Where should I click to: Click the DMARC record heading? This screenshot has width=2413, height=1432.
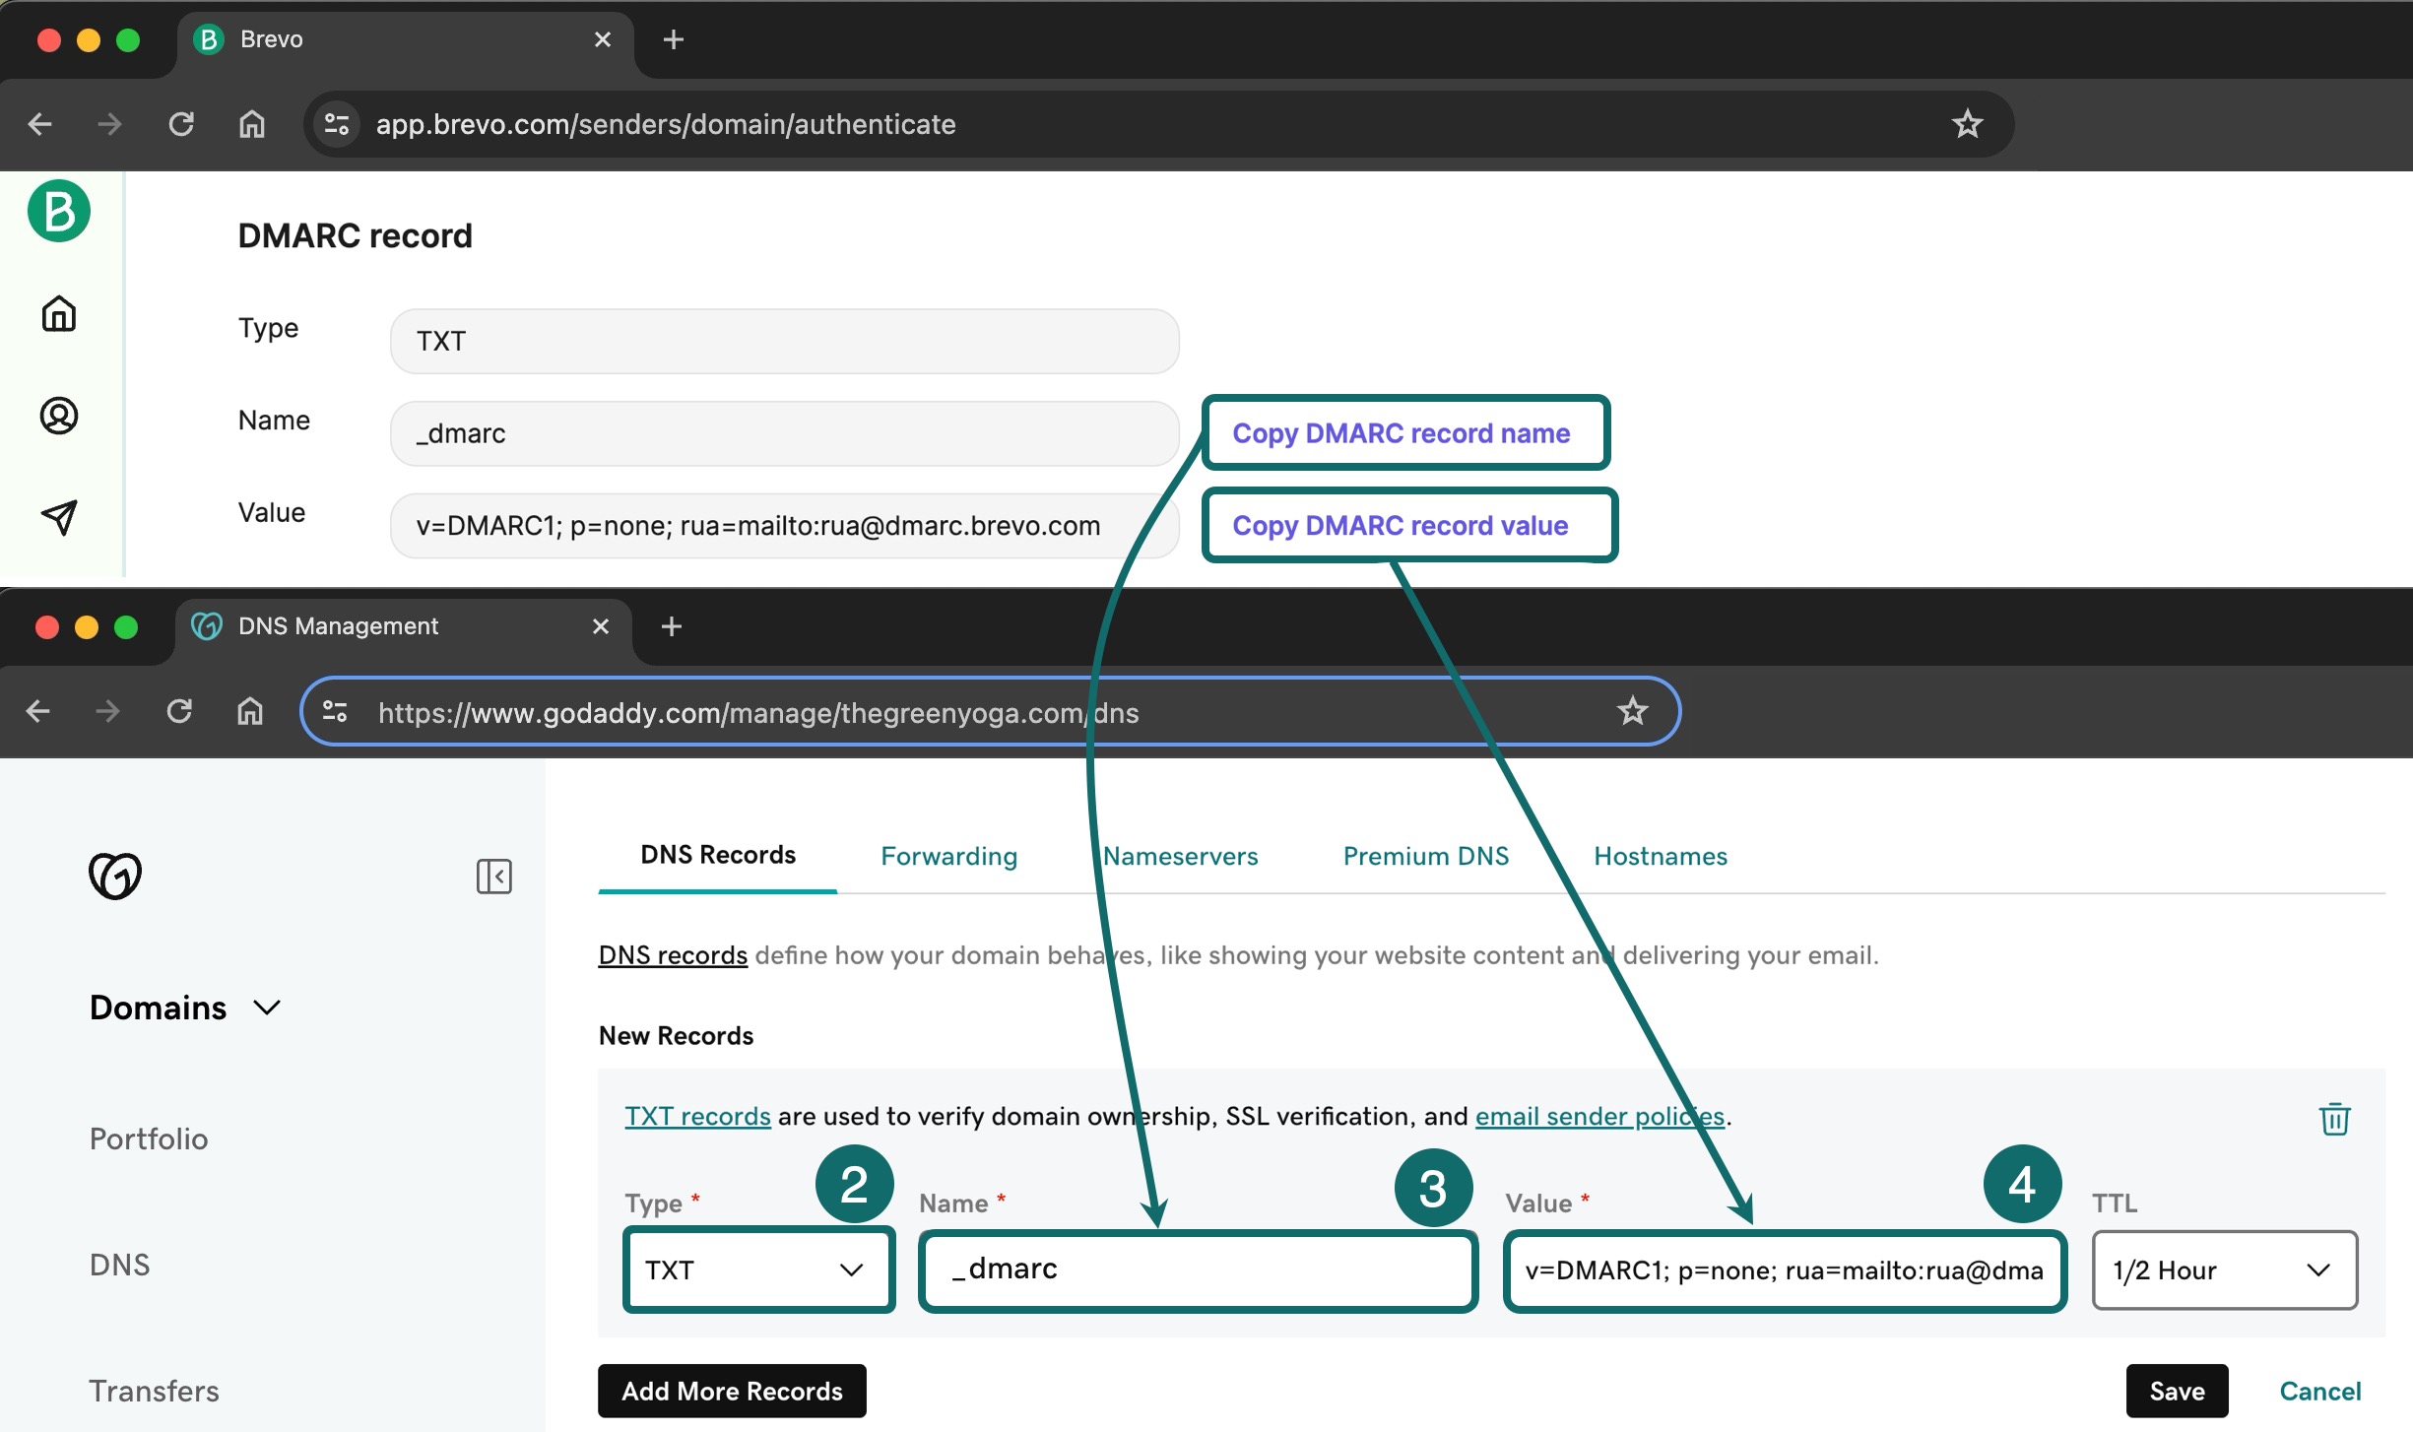click(x=355, y=236)
